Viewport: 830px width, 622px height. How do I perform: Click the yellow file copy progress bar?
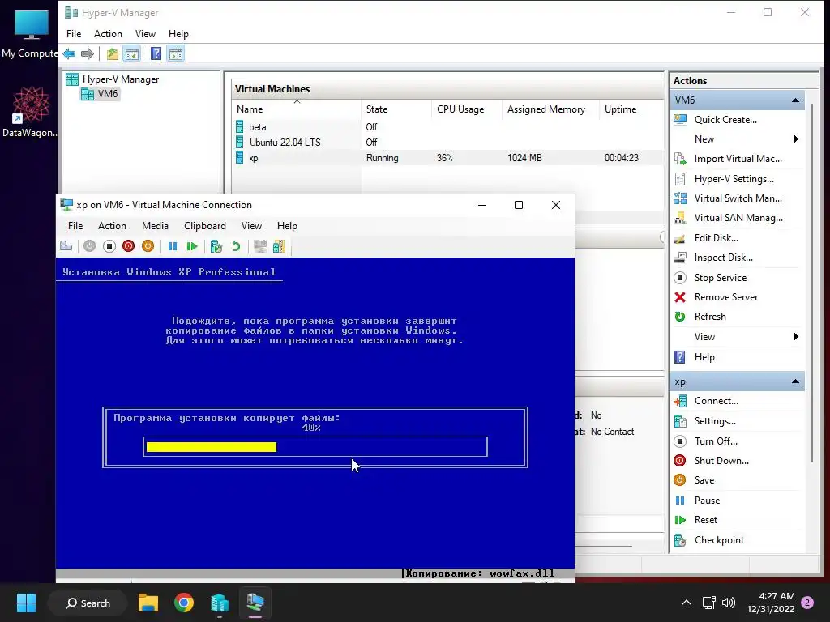coord(212,447)
